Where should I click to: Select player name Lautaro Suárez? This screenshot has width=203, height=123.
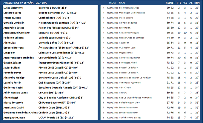(12, 13)
